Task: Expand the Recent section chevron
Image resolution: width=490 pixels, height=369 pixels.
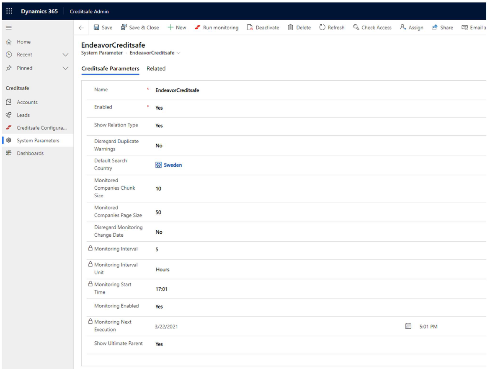Action: (65, 55)
